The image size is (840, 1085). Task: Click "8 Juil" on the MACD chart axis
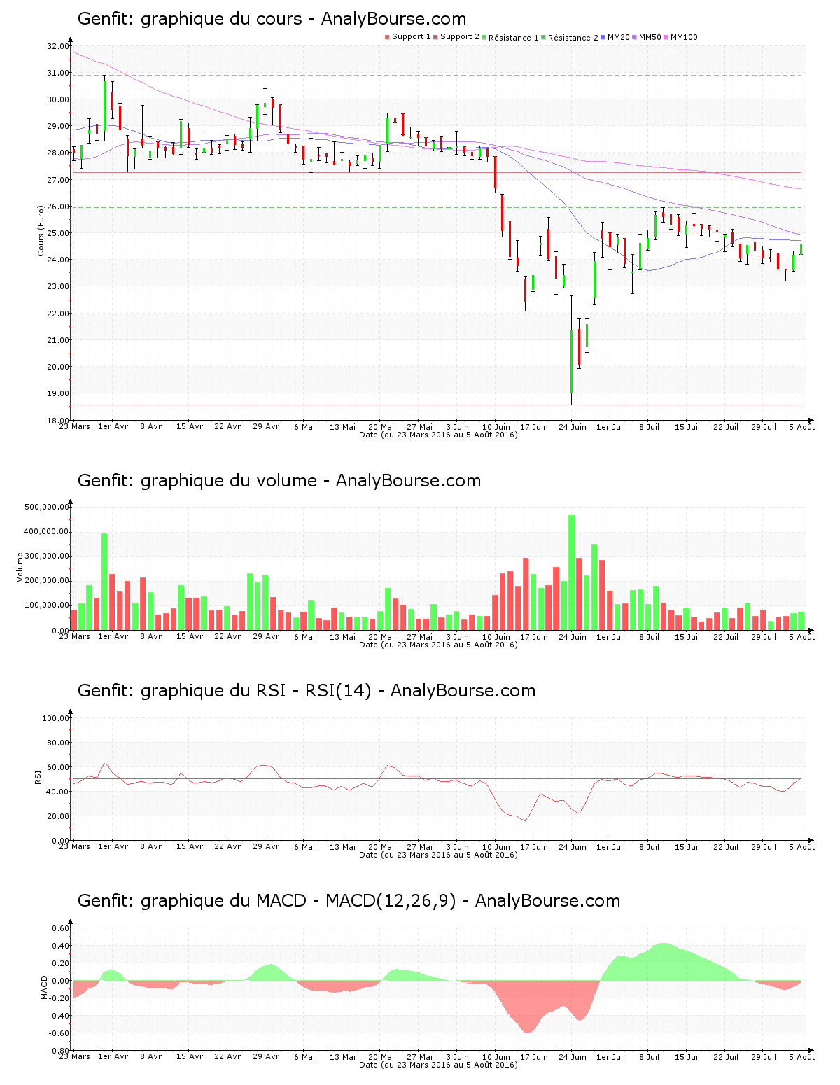click(x=650, y=1057)
